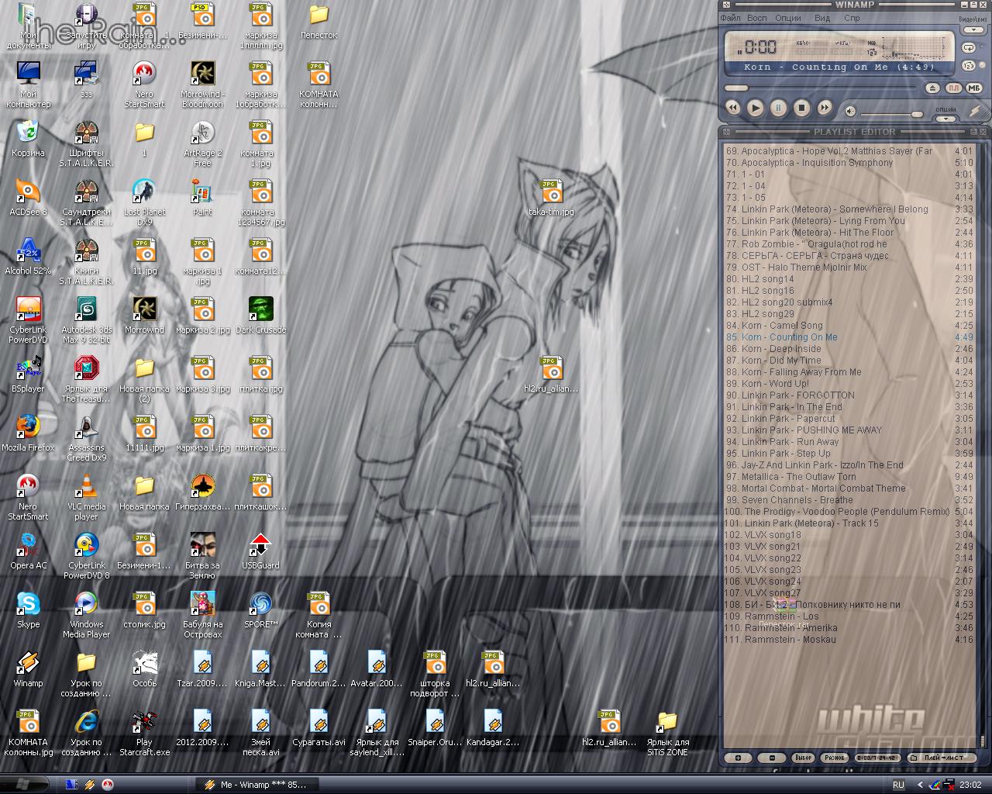Viewport: 992px width, 794px height.
Task: Click the Выбор button in playlist editor
Action: tap(803, 758)
